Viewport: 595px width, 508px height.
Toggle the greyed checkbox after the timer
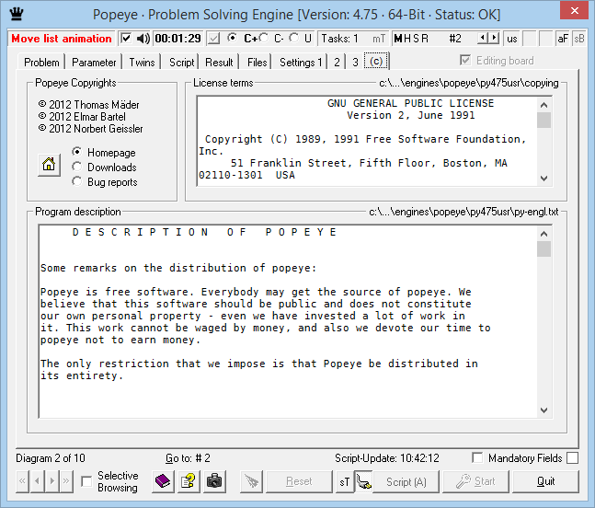click(x=213, y=39)
